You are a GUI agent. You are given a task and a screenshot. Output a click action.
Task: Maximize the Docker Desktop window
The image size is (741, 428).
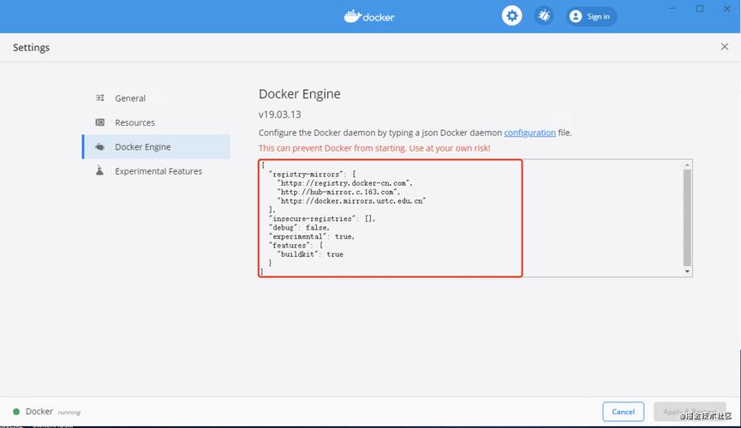coord(699,9)
